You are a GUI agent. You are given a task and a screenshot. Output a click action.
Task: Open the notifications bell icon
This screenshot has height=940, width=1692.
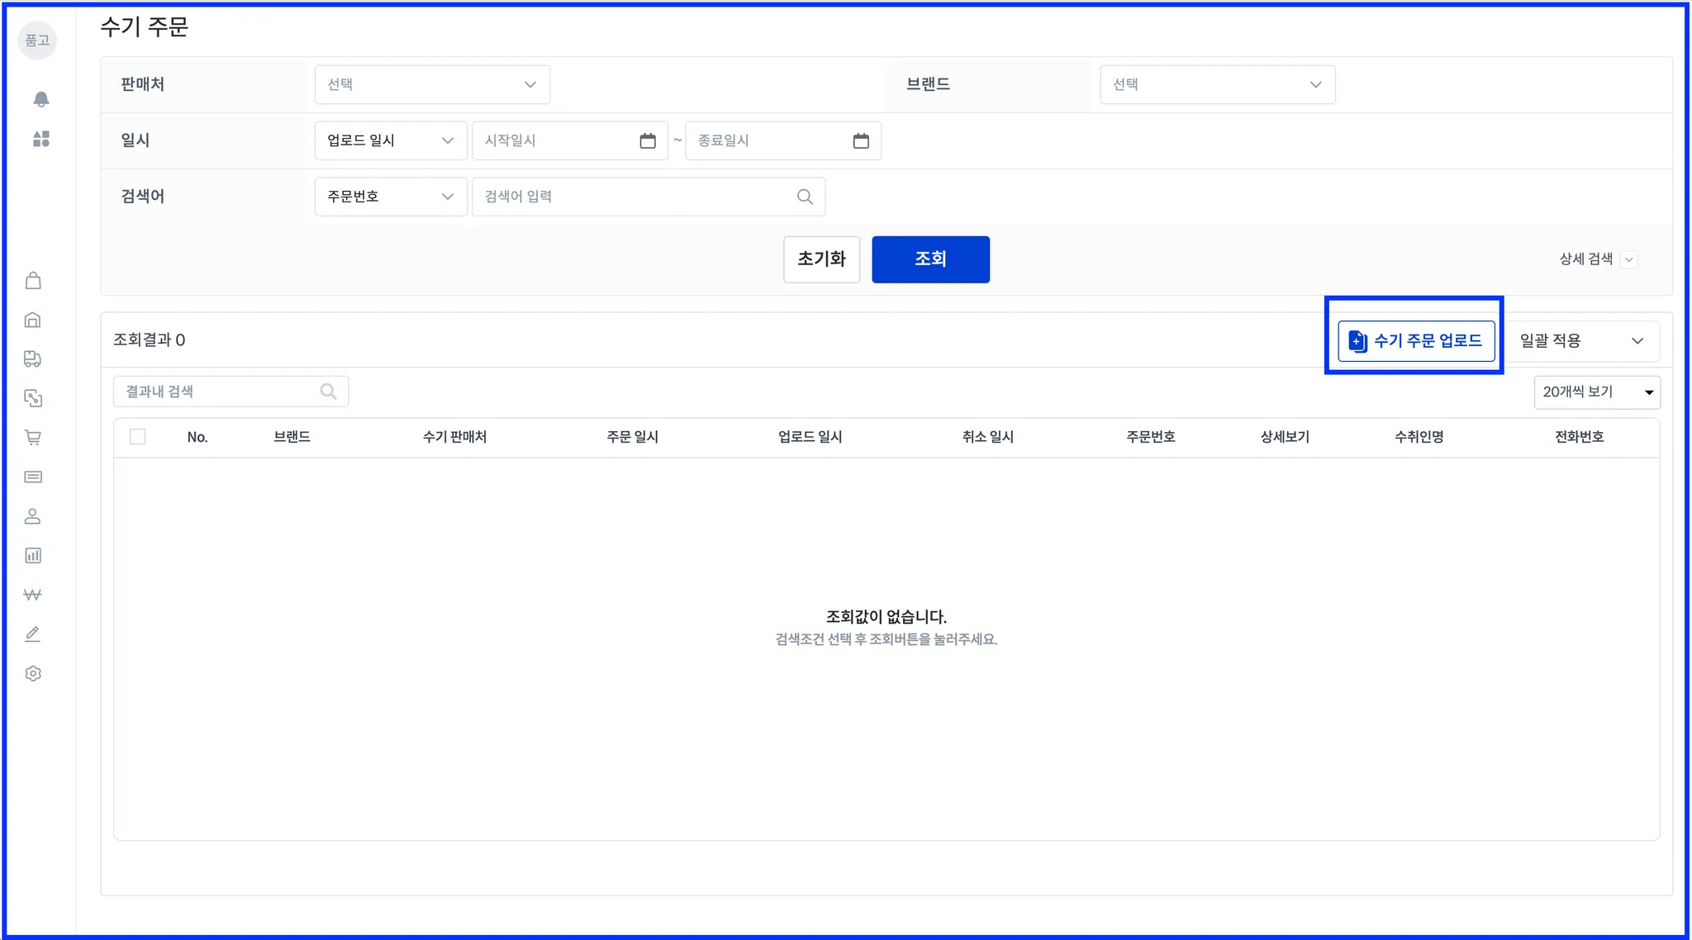coord(40,99)
